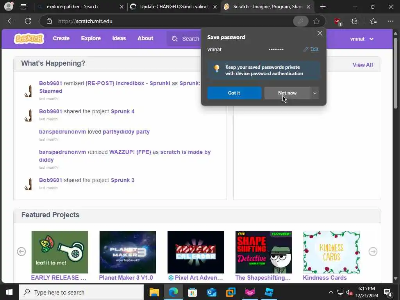The image size is (400, 300).
Task: Open the leaf it to me! project thumbnail
Action: coord(60,252)
